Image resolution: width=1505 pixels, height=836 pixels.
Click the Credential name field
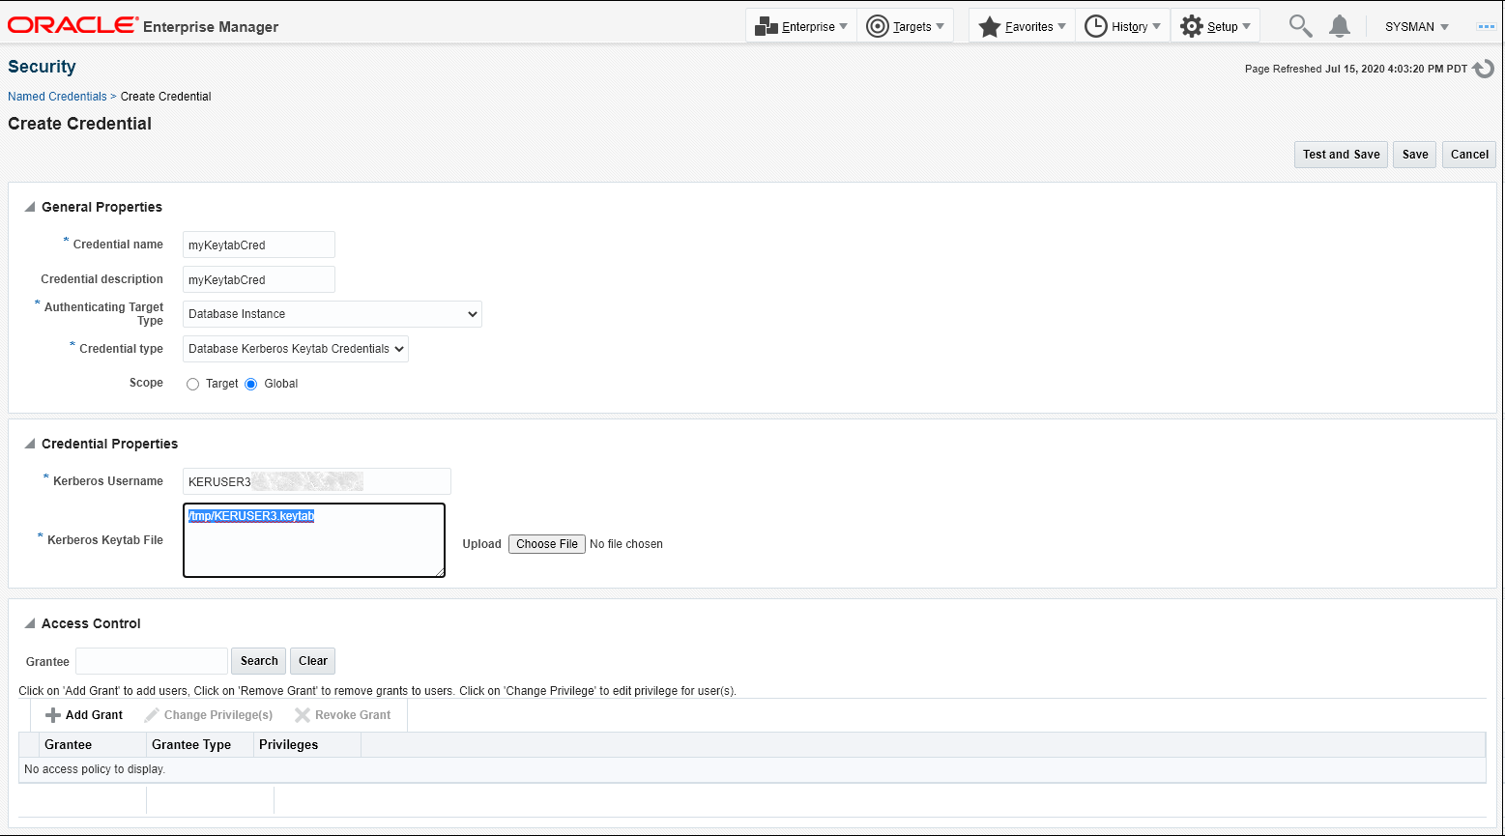259,245
